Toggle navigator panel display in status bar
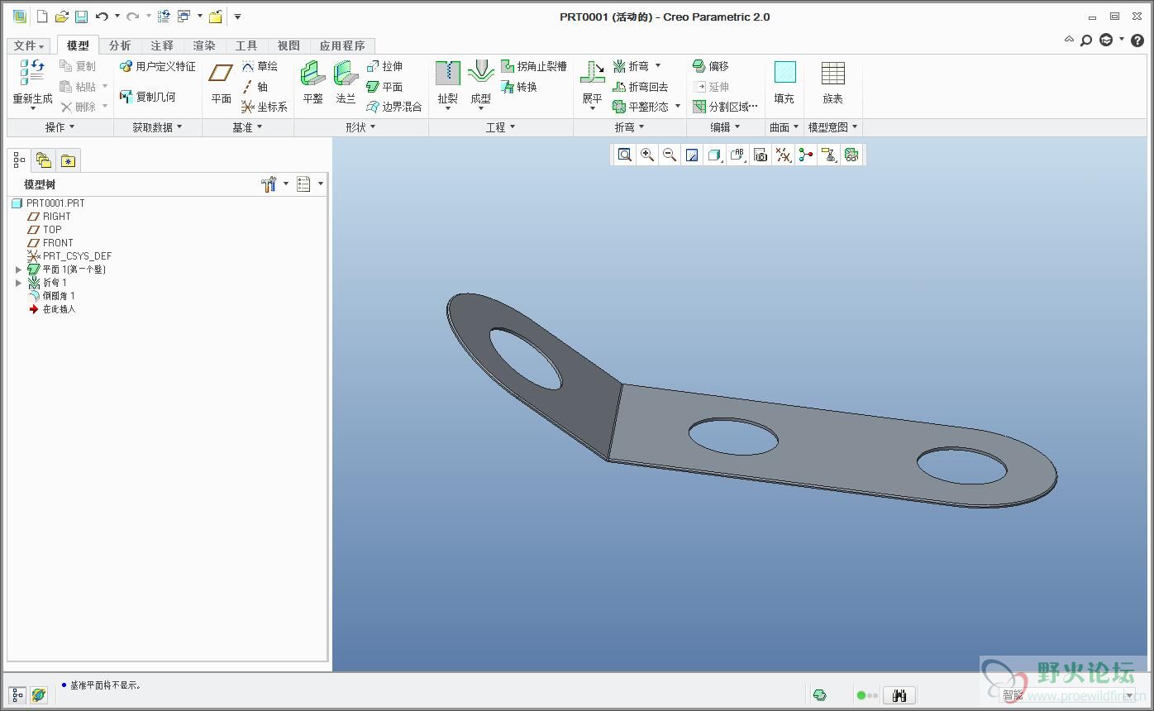 coord(17,695)
